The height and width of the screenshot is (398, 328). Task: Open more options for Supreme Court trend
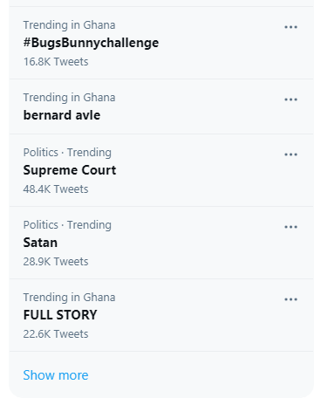[x=290, y=154]
